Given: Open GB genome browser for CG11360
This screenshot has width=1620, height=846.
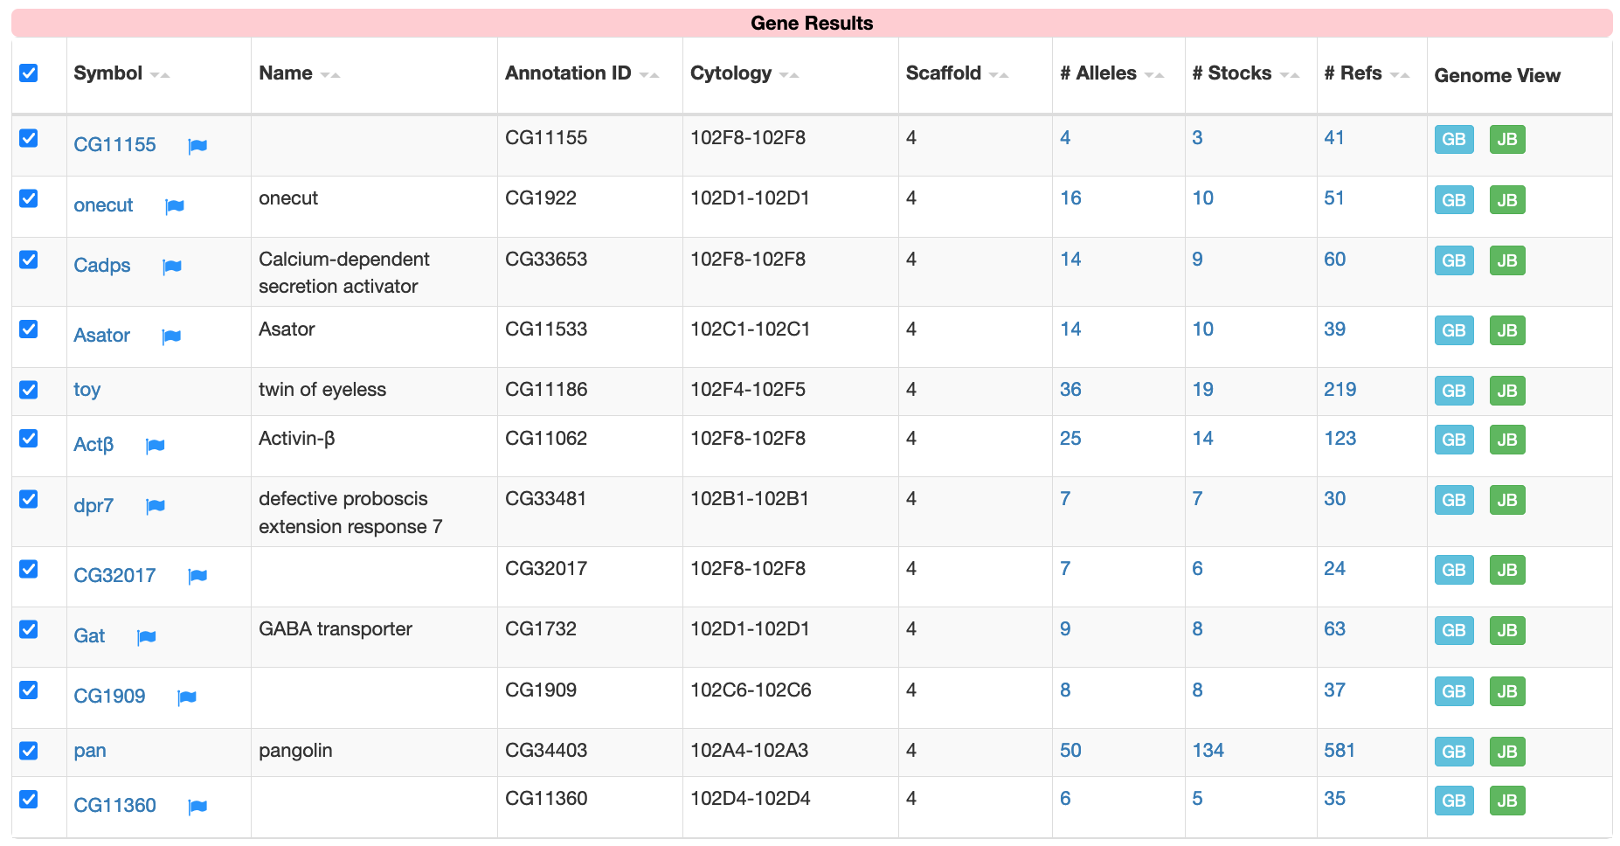Looking at the screenshot, I should (x=1454, y=801).
